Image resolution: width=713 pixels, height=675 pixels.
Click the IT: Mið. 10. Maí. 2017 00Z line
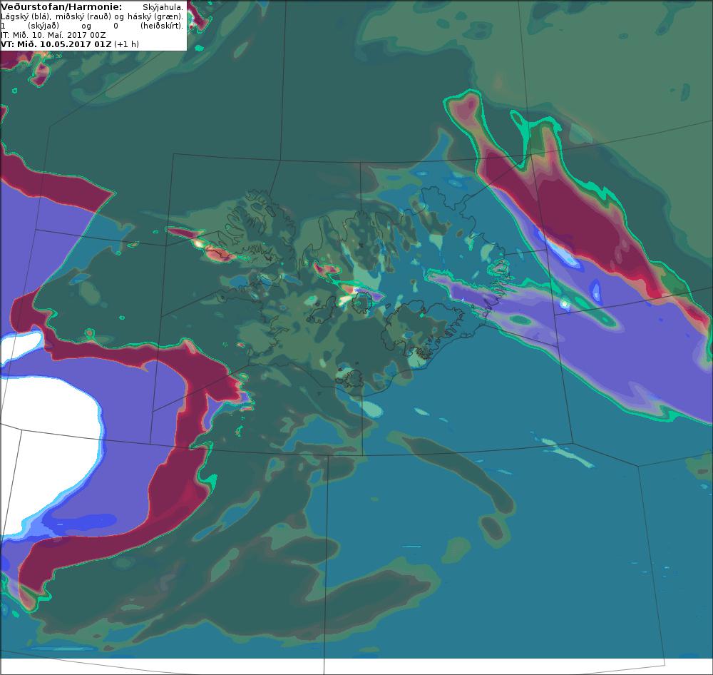point(53,35)
